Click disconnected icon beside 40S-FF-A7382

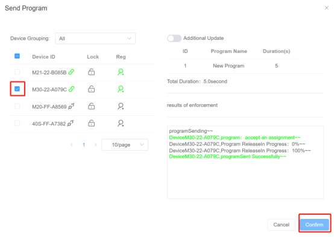[x=71, y=123]
